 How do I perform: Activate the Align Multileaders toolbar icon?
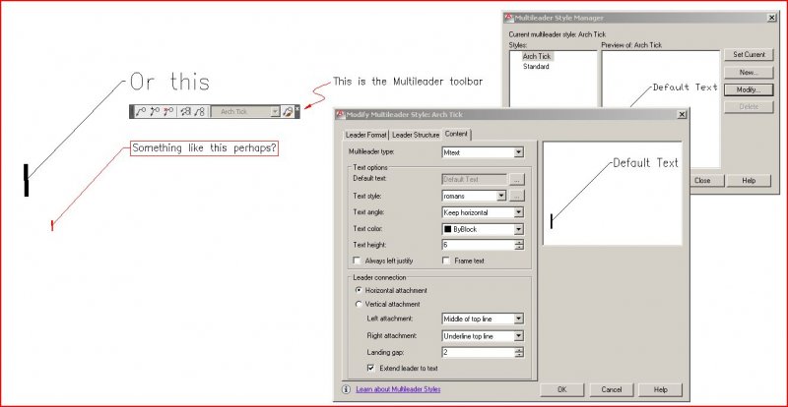click(x=185, y=111)
